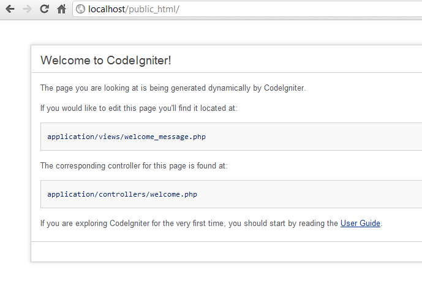Click the empty footer strip of the welcome box
This screenshot has height=283, width=422.
click(225, 252)
